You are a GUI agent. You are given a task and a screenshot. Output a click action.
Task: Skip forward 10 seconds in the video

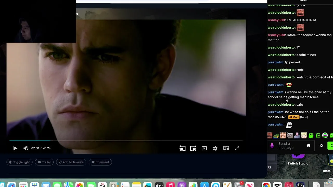(x=193, y=148)
